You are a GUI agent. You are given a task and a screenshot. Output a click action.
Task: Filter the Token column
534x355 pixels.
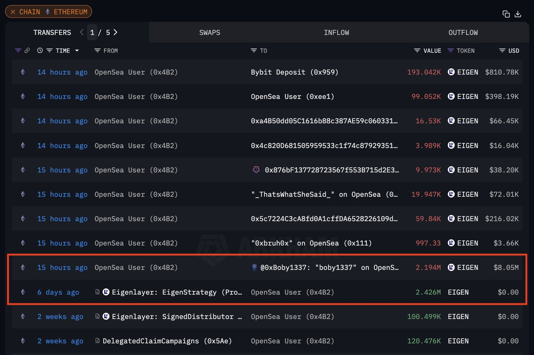point(451,51)
